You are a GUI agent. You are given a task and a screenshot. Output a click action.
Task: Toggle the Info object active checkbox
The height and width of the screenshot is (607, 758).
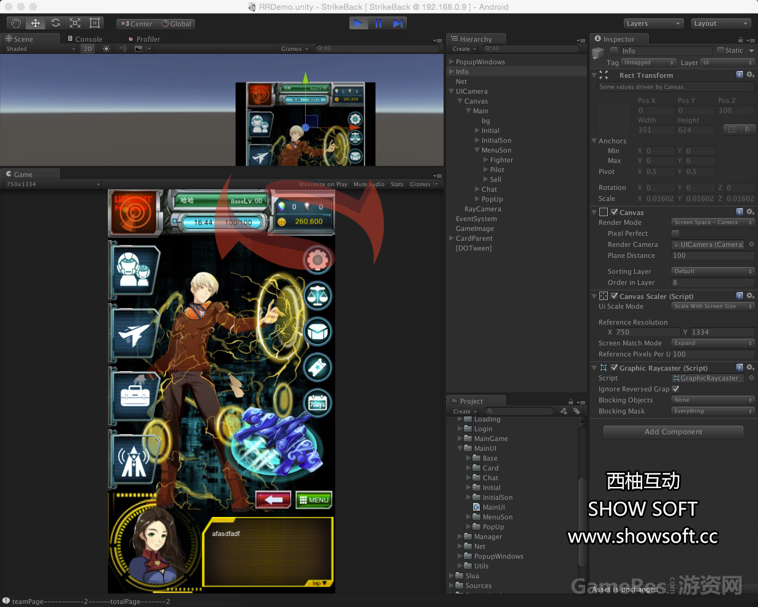click(x=614, y=51)
